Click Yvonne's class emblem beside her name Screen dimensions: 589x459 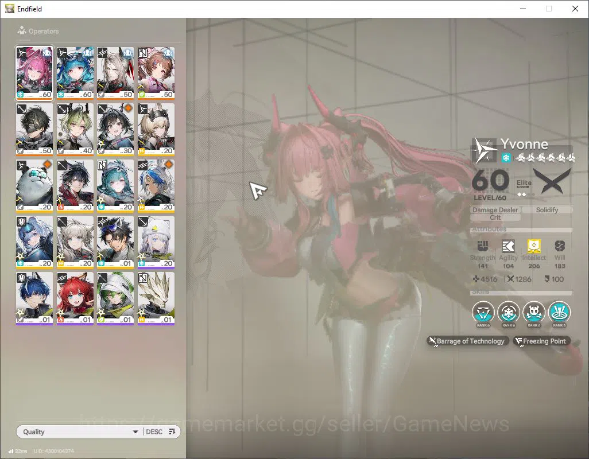point(484,150)
